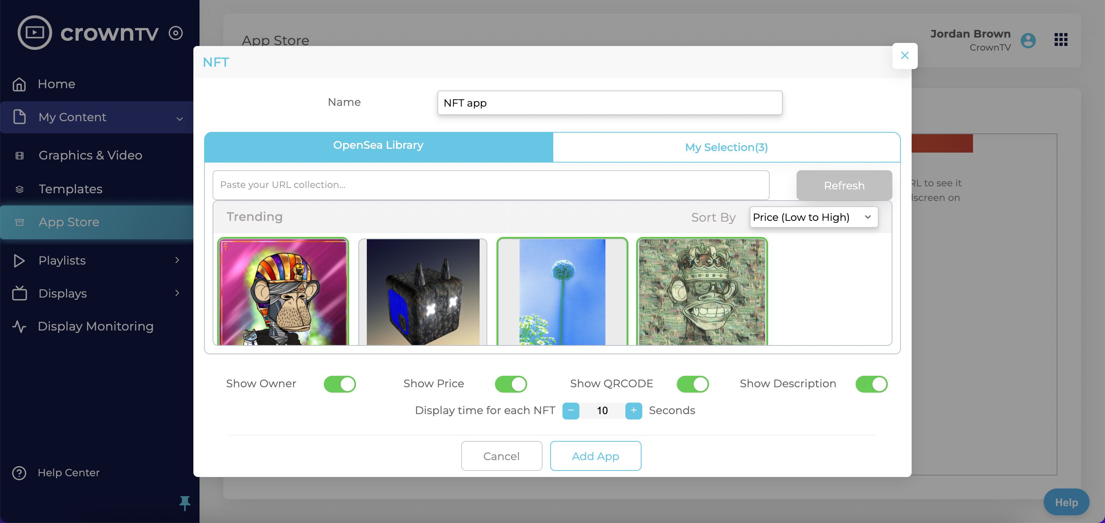This screenshot has width=1105, height=523.
Task: Open App Store menu item label
Action: click(69, 222)
